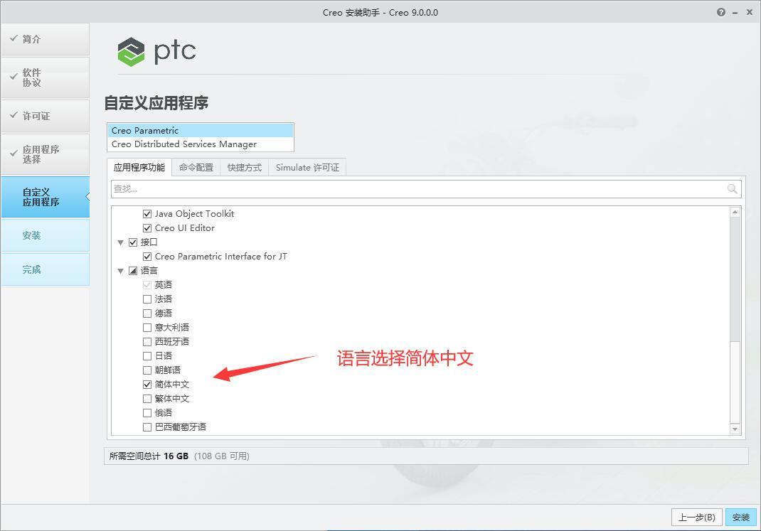Image resolution: width=761 pixels, height=531 pixels.
Task: Minimize the Creo installer window
Action: click(x=735, y=13)
